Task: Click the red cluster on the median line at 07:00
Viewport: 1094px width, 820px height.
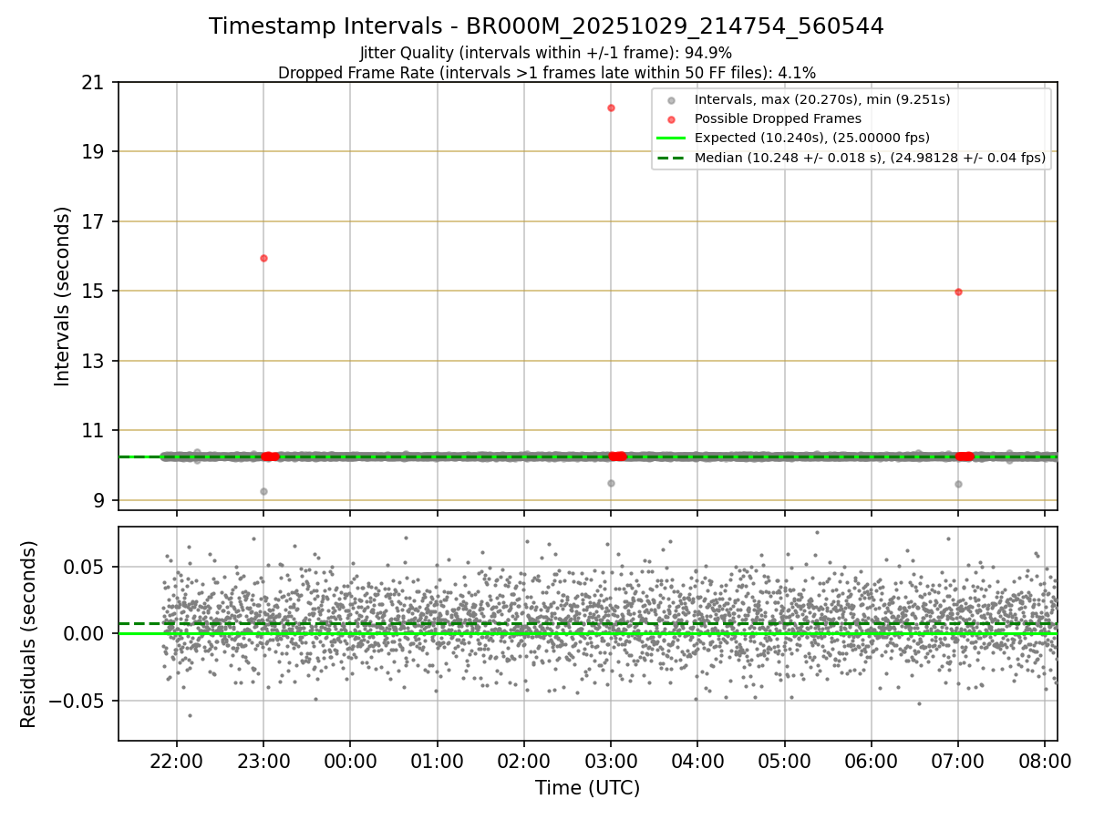Action: point(965,456)
